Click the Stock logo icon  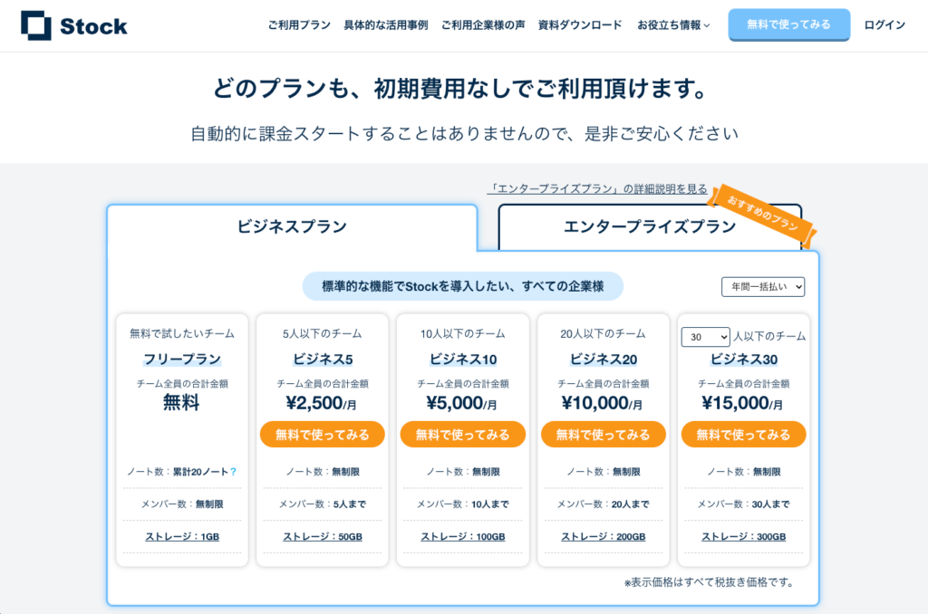tap(36, 25)
